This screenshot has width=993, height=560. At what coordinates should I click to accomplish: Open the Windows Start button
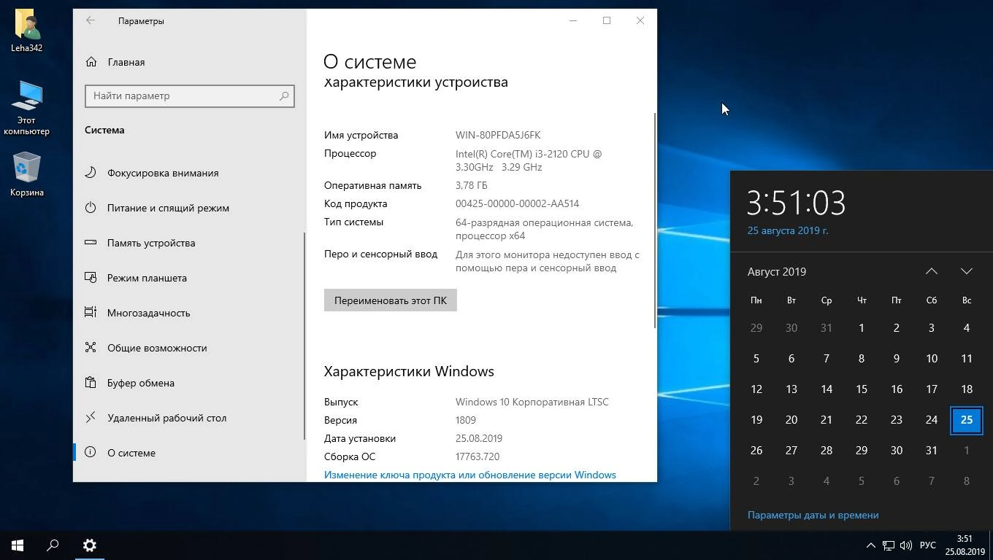pyautogui.click(x=18, y=545)
